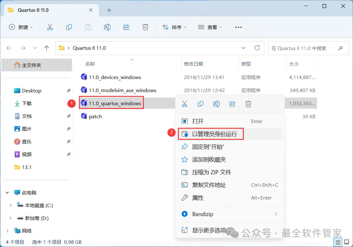Click the Copy icon in the context menu

(200, 104)
